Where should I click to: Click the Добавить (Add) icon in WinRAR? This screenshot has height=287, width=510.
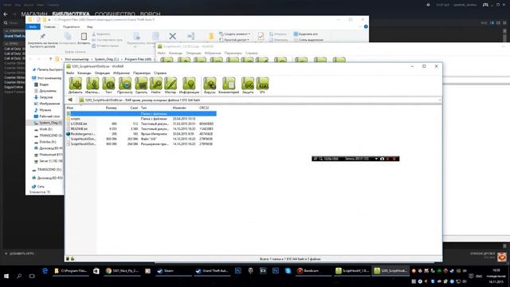[x=76, y=85]
